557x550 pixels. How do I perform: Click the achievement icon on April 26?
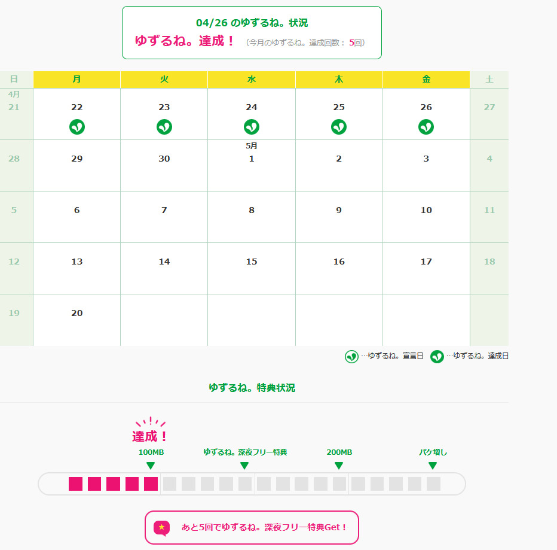[426, 127]
